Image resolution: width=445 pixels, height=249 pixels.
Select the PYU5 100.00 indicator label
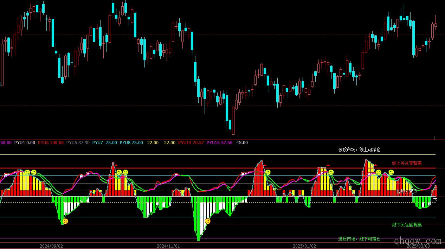pyautogui.click(x=51, y=143)
